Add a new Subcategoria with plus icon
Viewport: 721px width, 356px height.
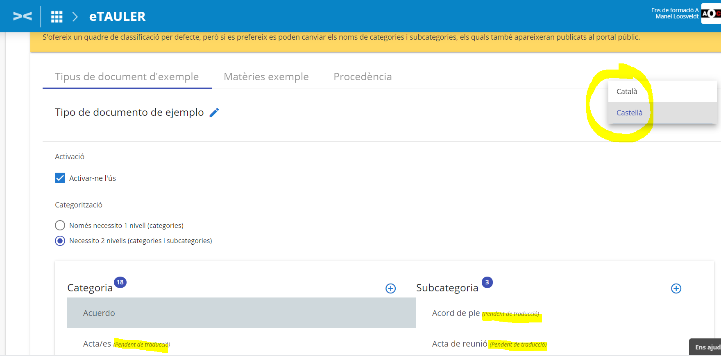click(676, 288)
